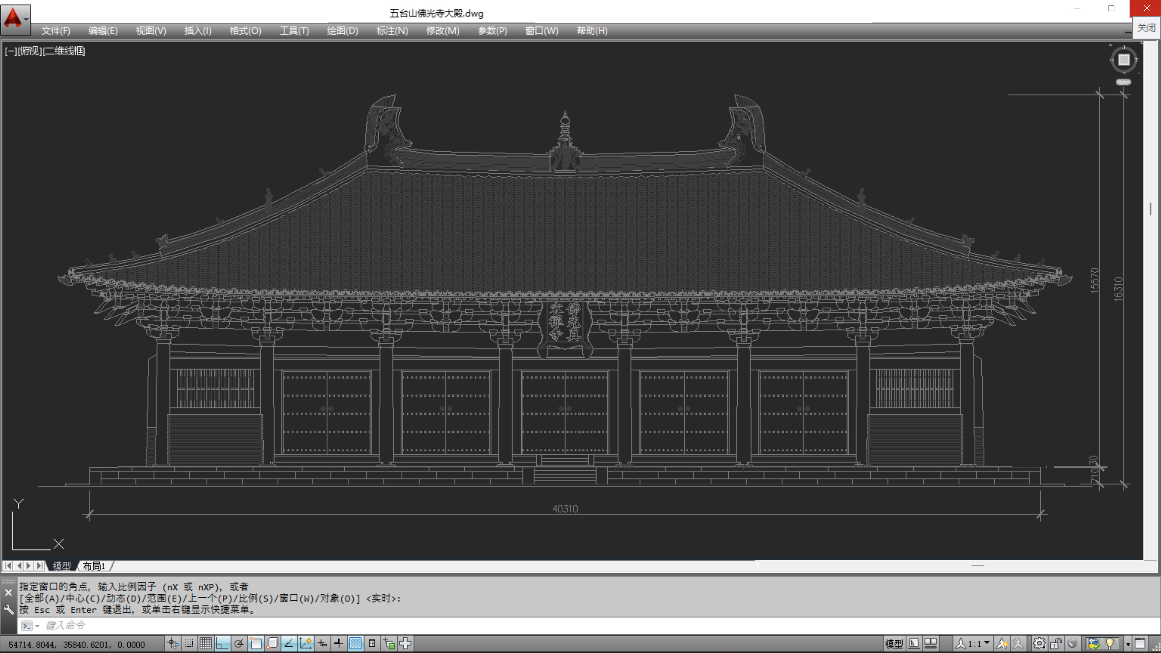Jump to last layout tab arrow
This screenshot has width=1161, height=653.
(x=40, y=566)
